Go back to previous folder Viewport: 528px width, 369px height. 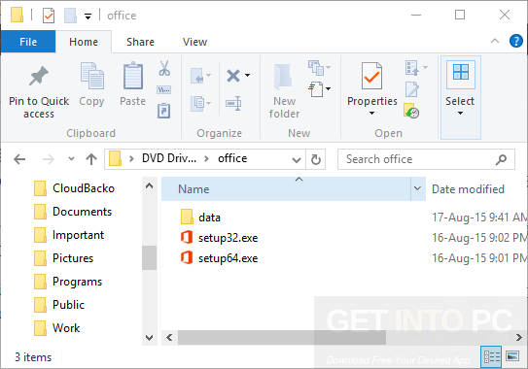pos(19,159)
